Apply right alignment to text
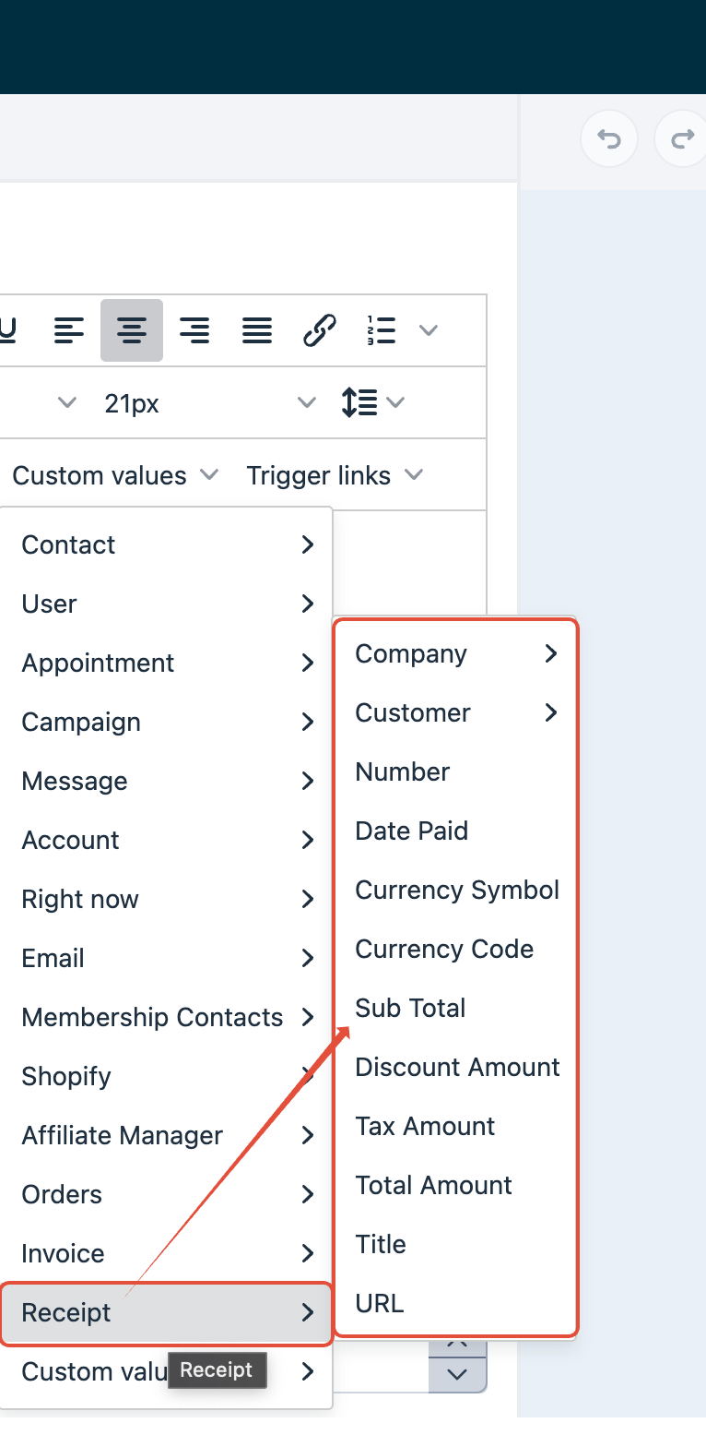The image size is (706, 1447). tap(194, 329)
